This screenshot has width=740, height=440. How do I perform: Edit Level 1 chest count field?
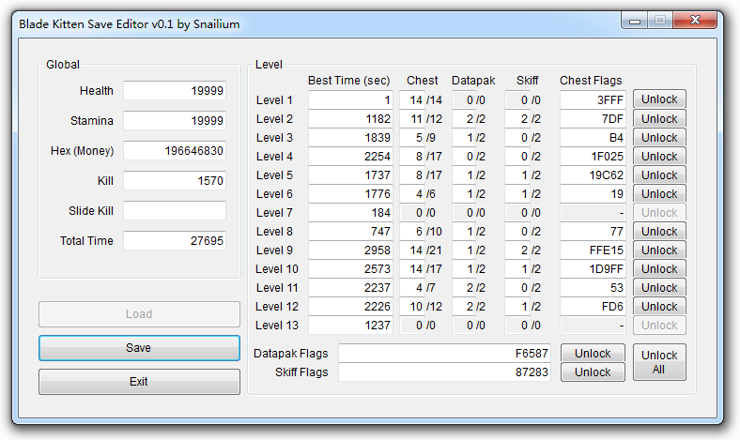tap(412, 100)
